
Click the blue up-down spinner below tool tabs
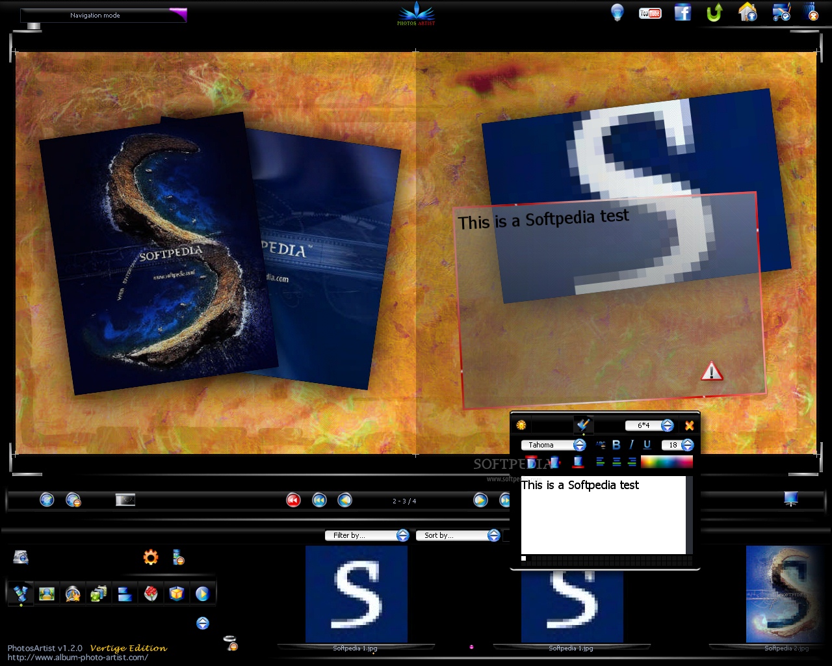202,623
